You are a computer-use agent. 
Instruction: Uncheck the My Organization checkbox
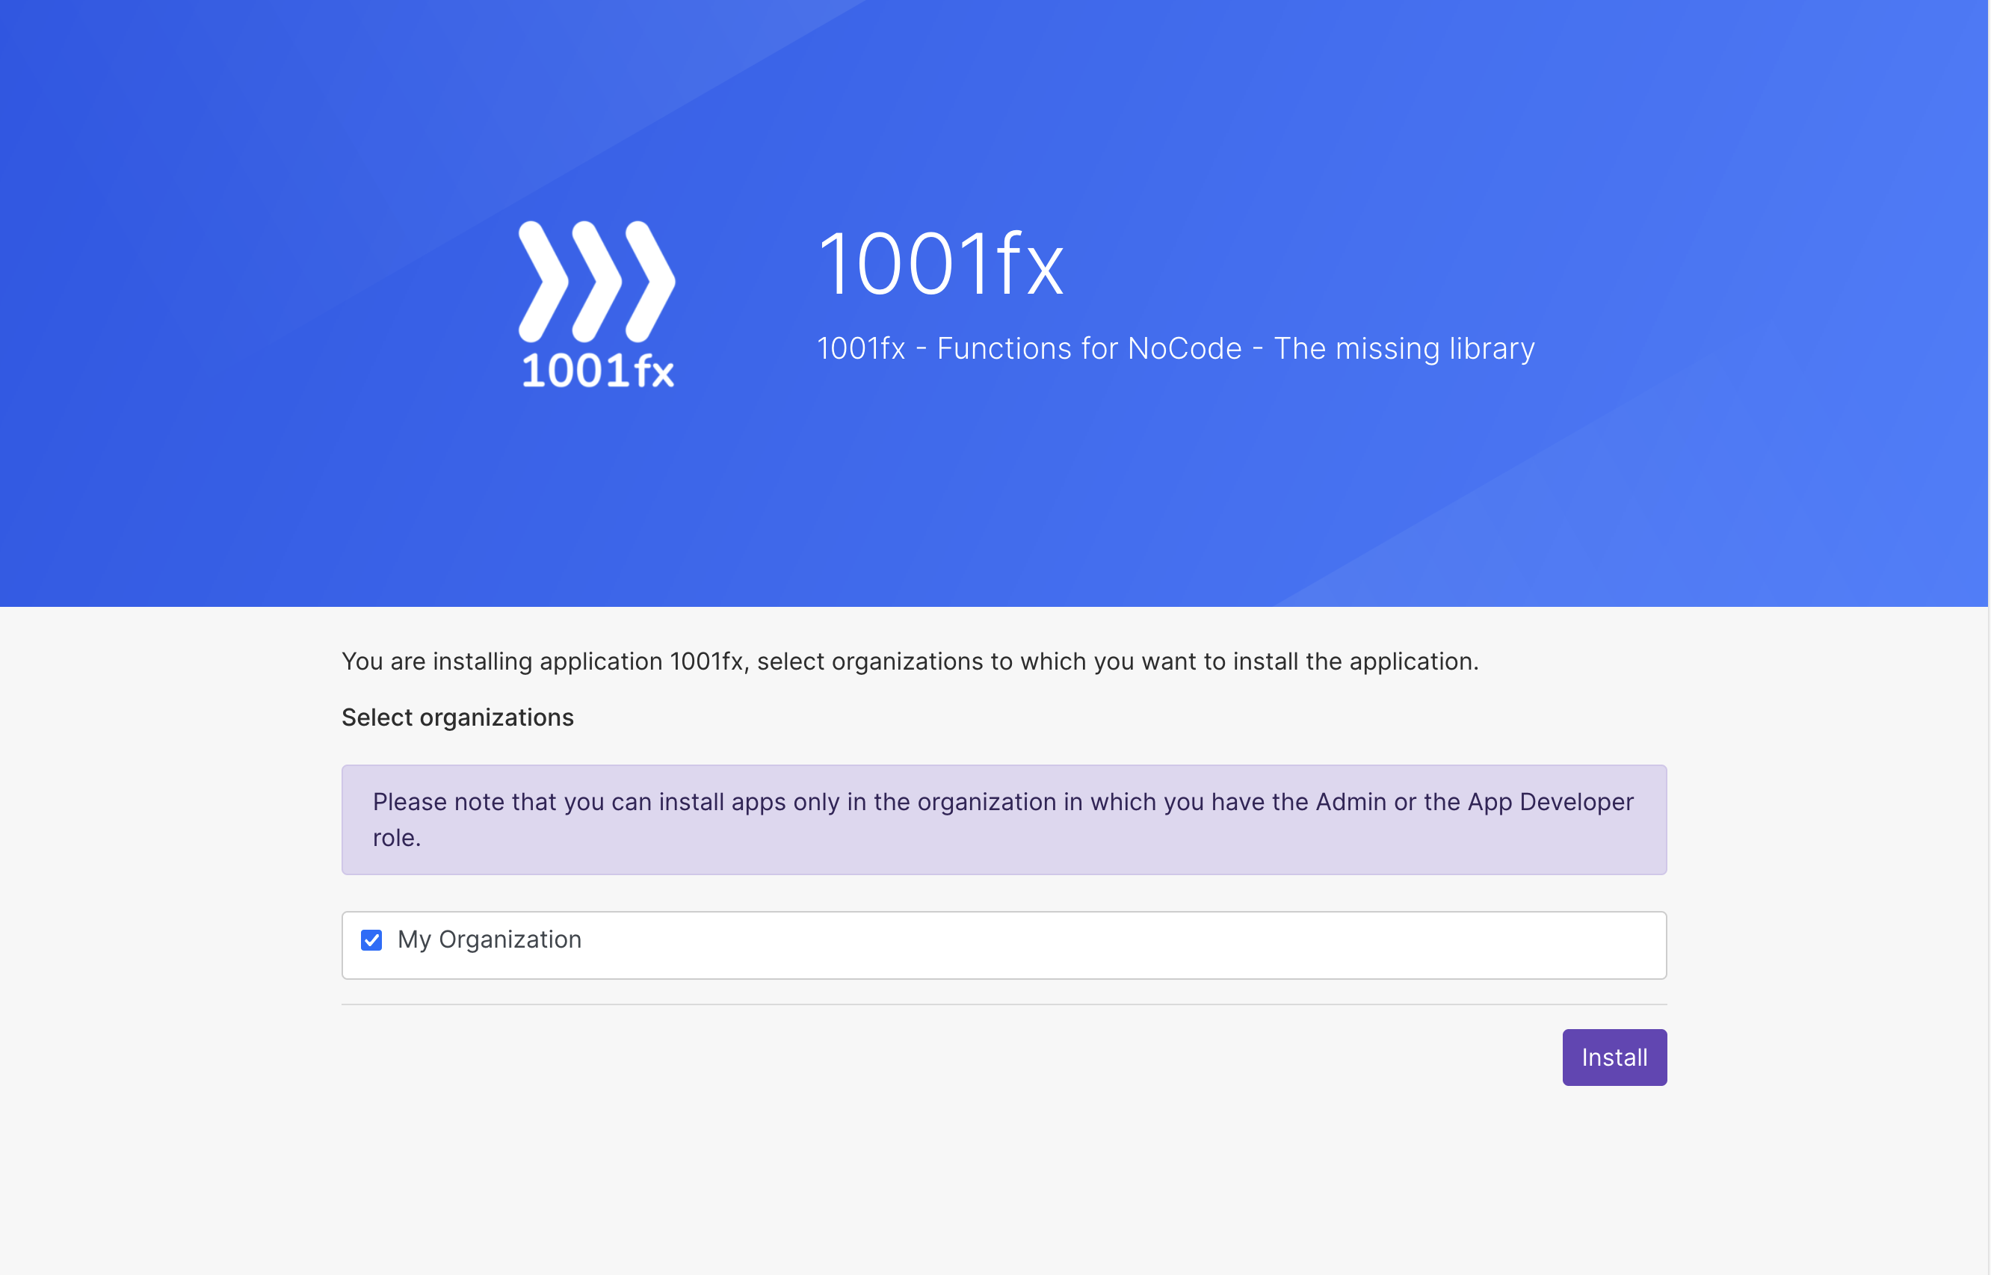[371, 939]
